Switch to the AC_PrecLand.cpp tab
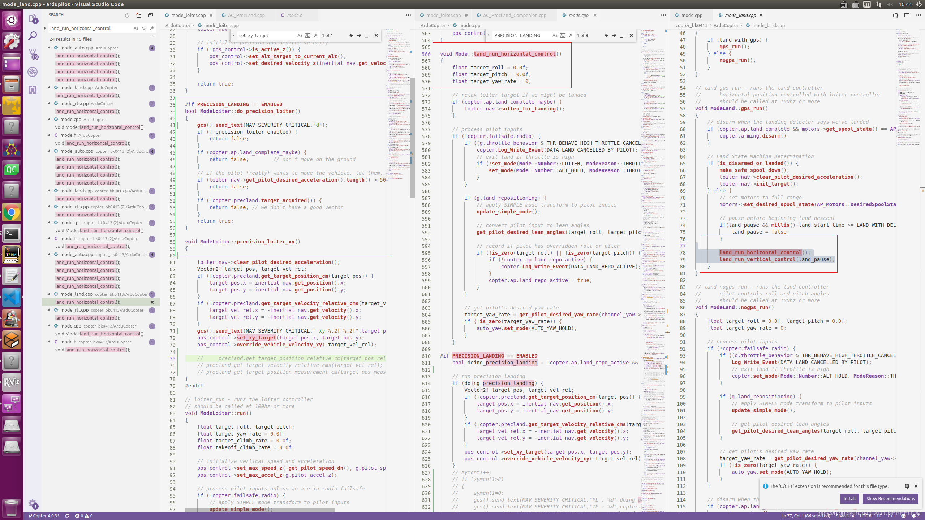The width and height of the screenshot is (925, 520). (x=246, y=15)
